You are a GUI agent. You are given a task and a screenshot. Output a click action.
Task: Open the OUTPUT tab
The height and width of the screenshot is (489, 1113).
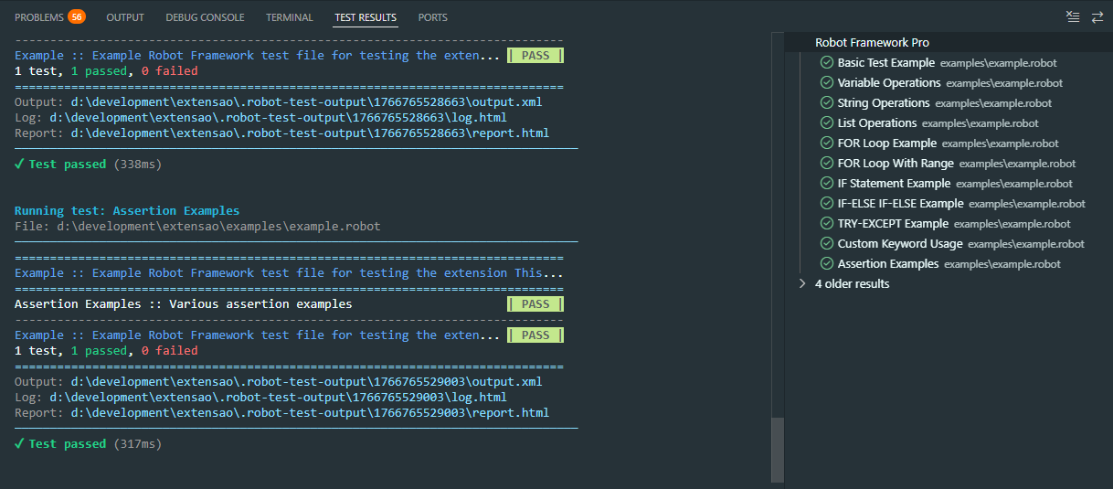pyautogui.click(x=125, y=17)
